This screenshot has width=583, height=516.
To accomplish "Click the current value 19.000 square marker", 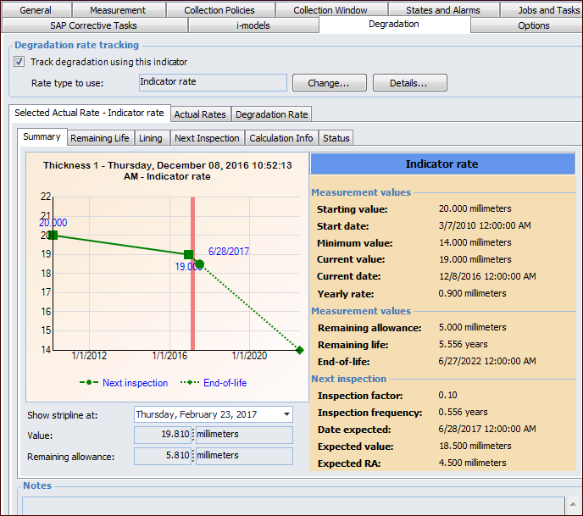I will pyautogui.click(x=188, y=254).
